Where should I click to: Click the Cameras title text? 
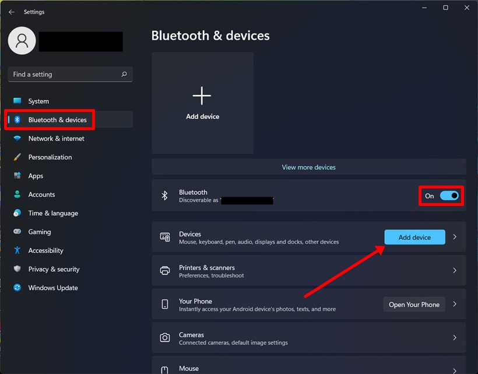pos(191,335)
